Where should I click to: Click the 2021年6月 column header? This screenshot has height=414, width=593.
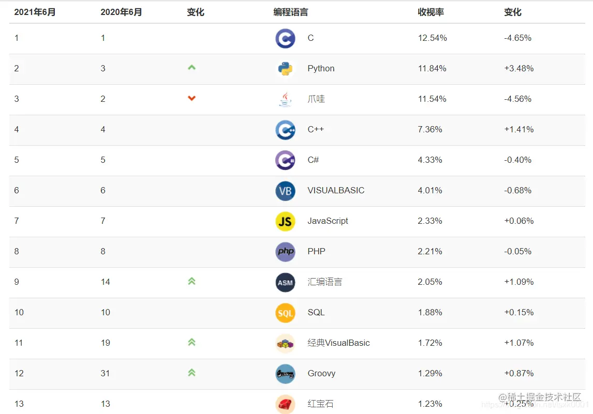tap(35, 12)
